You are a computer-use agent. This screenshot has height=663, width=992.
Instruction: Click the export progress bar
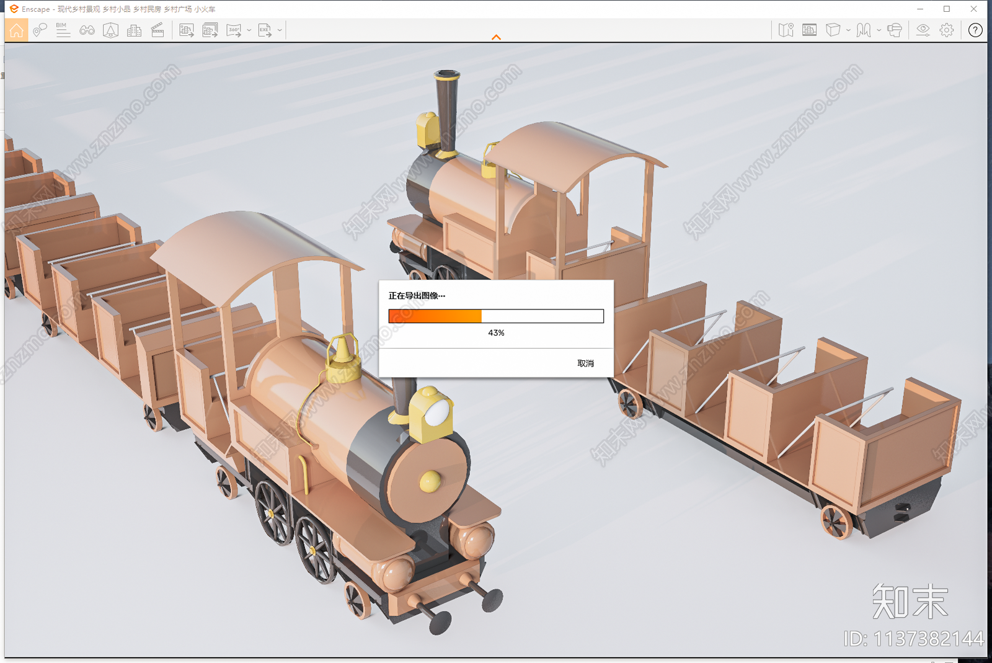(x=496, y=316)
